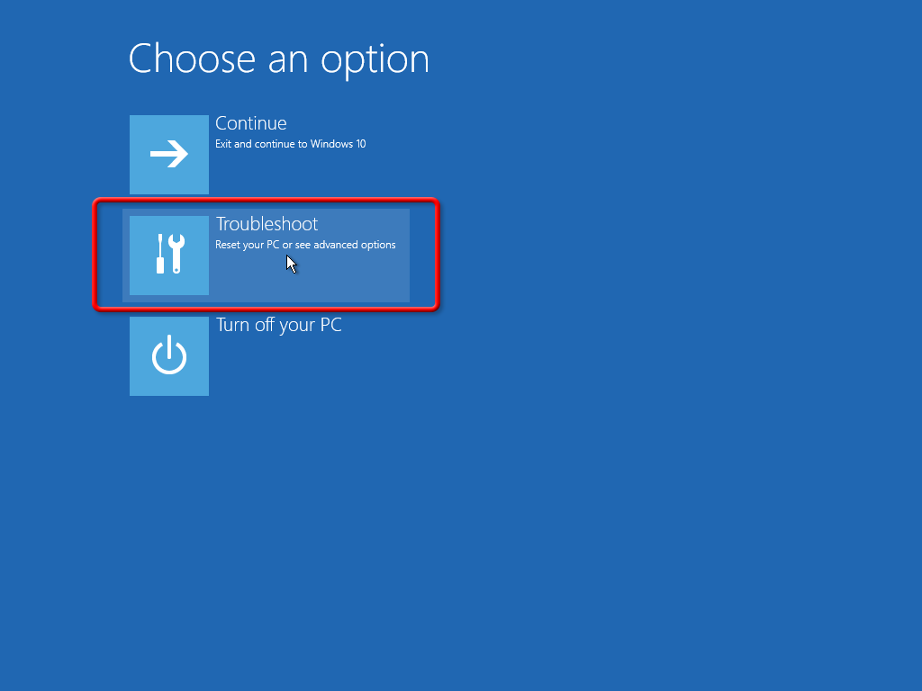Click the "Choose an option" heading

(279, 59)
